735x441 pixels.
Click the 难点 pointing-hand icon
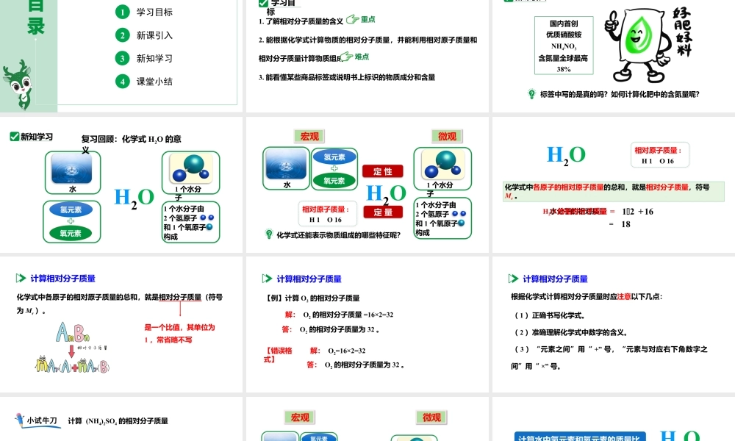pos(346,57)
